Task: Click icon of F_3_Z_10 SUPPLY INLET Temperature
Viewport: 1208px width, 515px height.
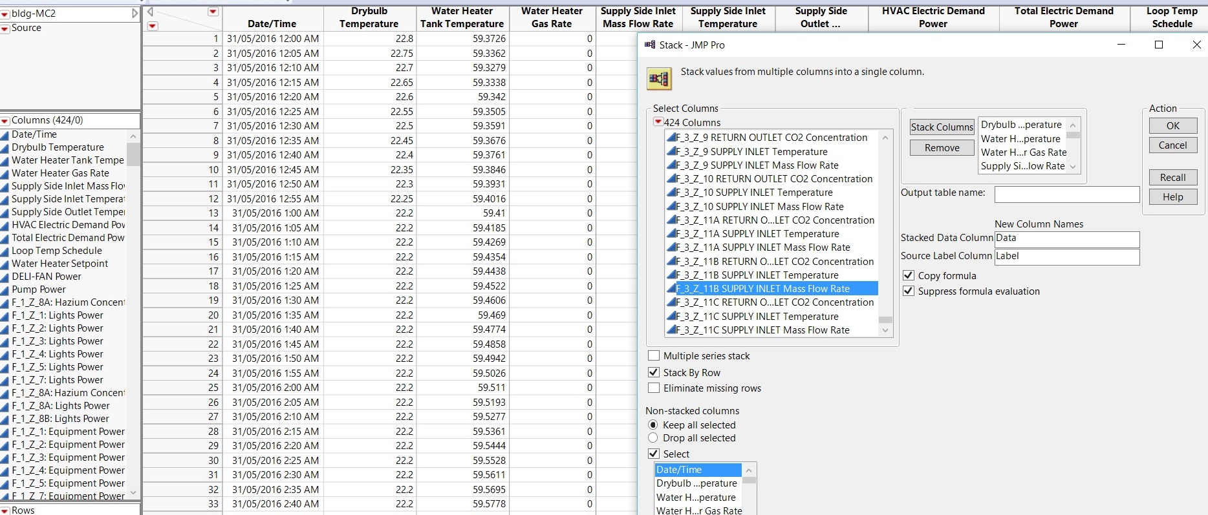Action: [x=671, y=193]
